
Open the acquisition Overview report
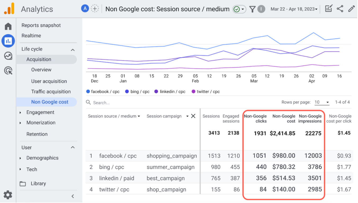coord(41,70)
